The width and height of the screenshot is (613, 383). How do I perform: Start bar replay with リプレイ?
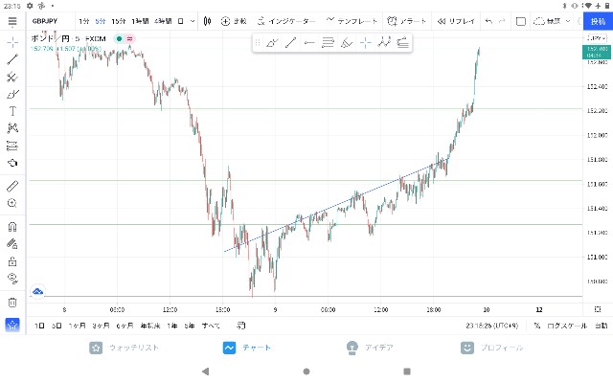click(x=456, y=21)
